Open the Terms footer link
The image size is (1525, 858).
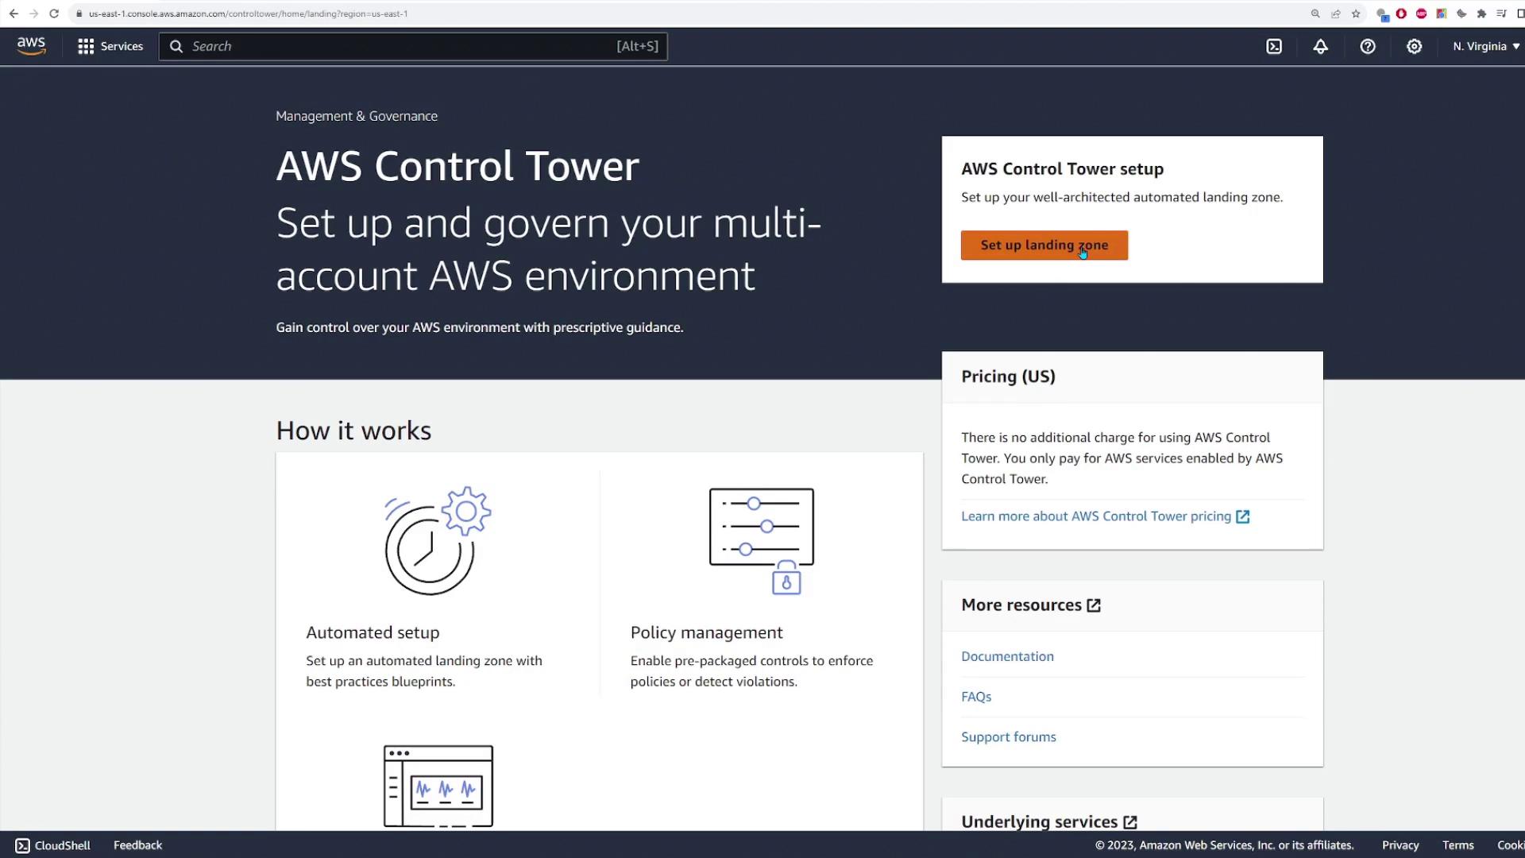coord(1457,845)
